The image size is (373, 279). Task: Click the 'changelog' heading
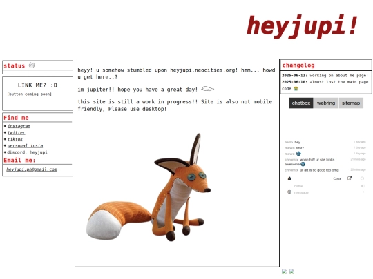pos(298,65)
